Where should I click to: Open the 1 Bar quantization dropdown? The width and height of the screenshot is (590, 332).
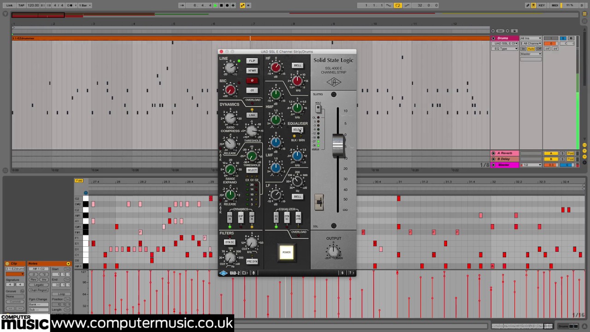pyautogui.click(x=84, y=5)
